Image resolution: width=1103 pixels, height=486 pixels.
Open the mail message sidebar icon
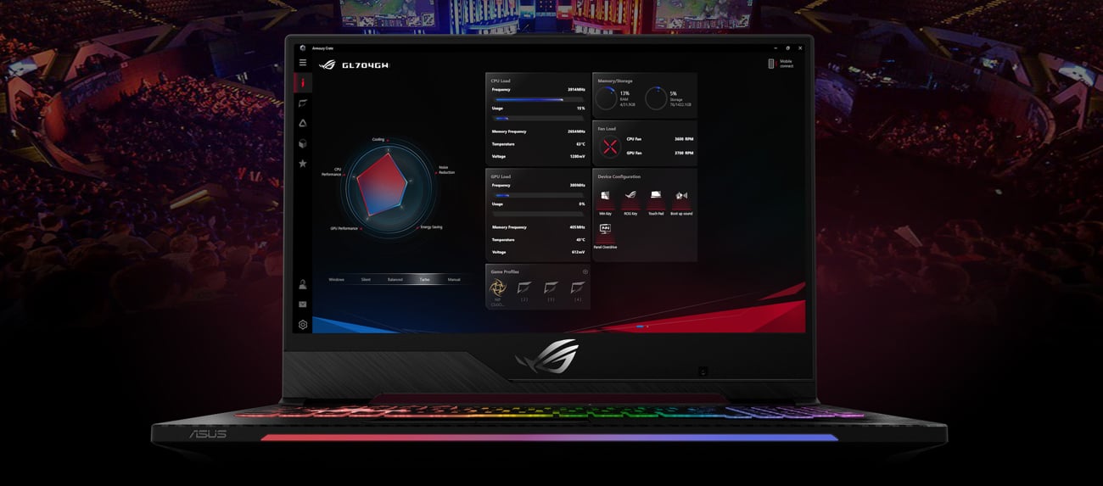click(303, 304)
